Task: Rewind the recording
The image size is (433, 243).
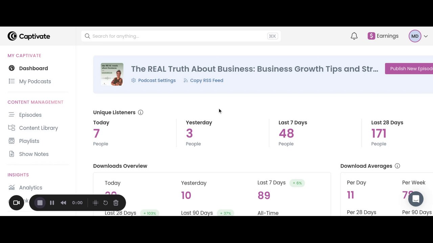Action: 63,203
